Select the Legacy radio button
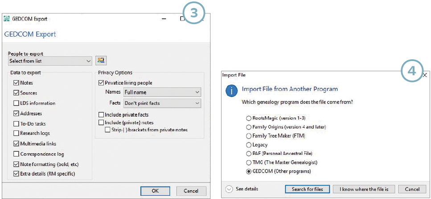Viewport: 431px width, 199px height. 248,145
